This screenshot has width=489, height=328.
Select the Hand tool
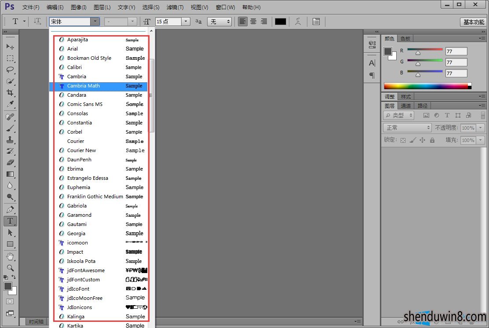[x=10, y=256]
